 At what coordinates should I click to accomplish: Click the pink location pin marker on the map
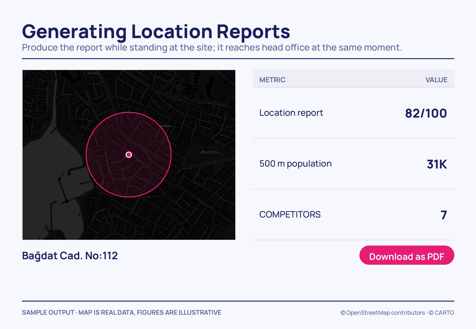click(x=129, y=155)
